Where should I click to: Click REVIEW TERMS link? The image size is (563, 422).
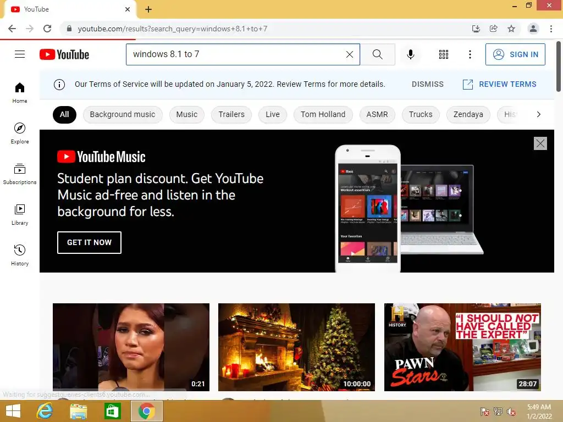point(499,84)
